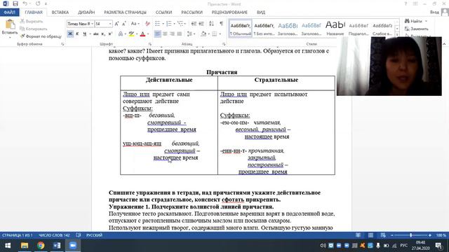
Task: Apply red font color
Action: (x=142, y=34)
